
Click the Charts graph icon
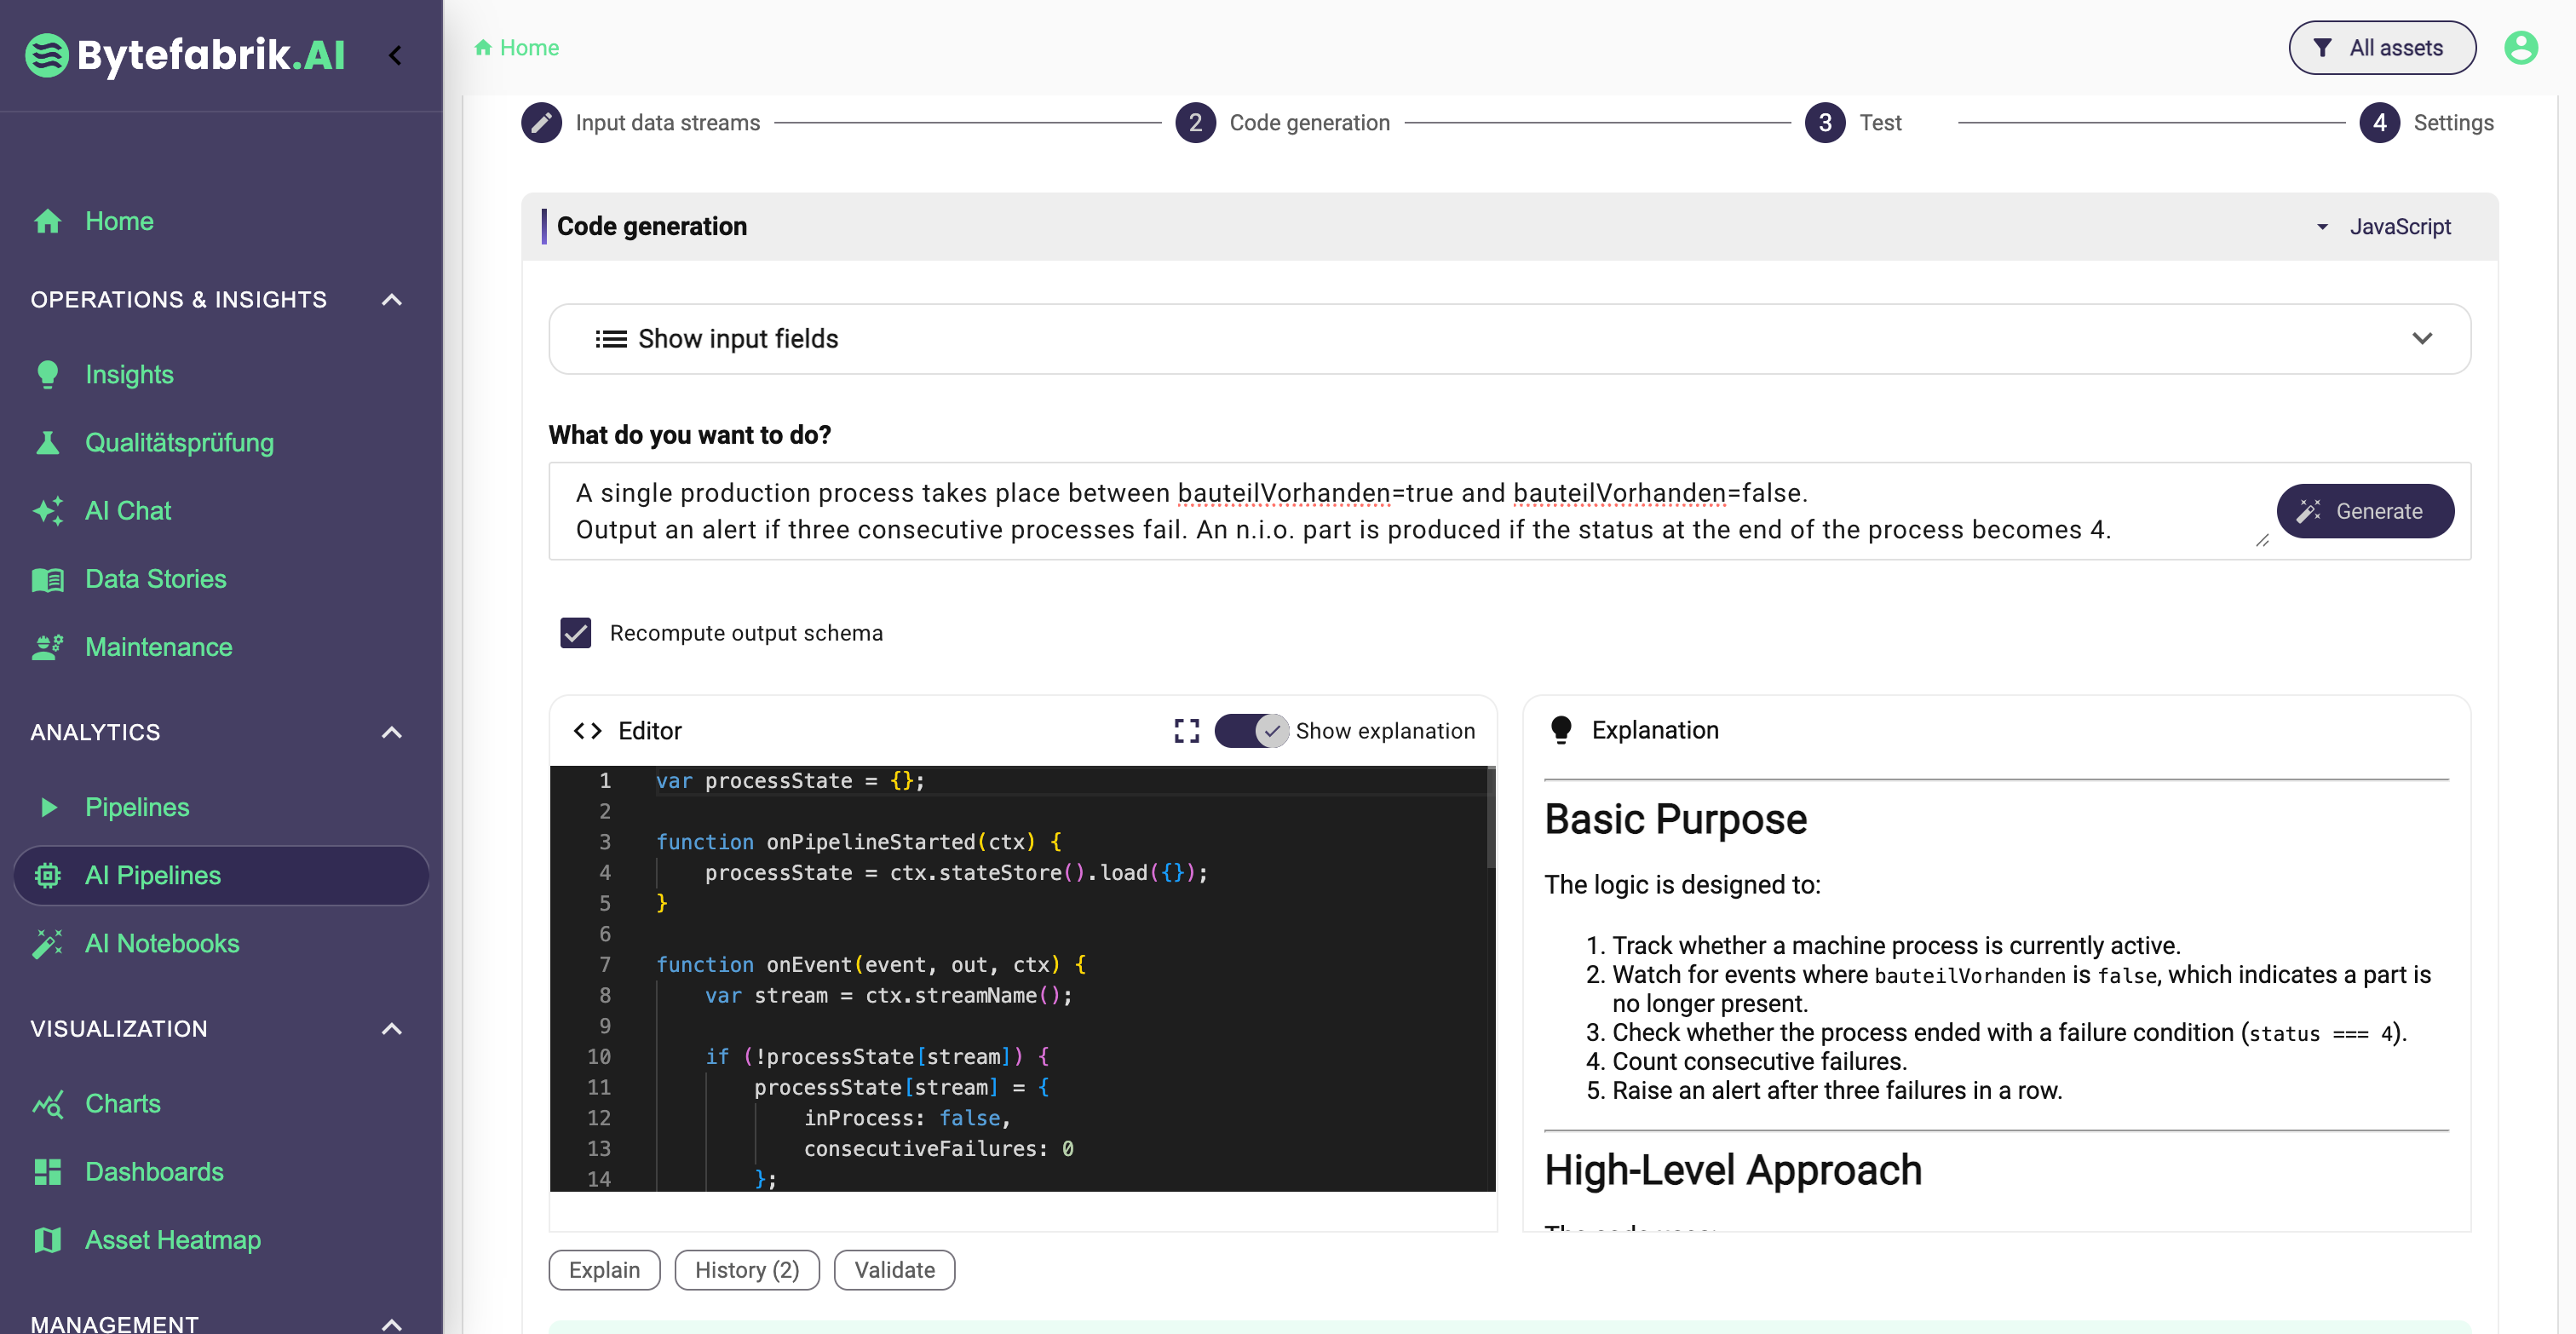tap(47, 1104)
